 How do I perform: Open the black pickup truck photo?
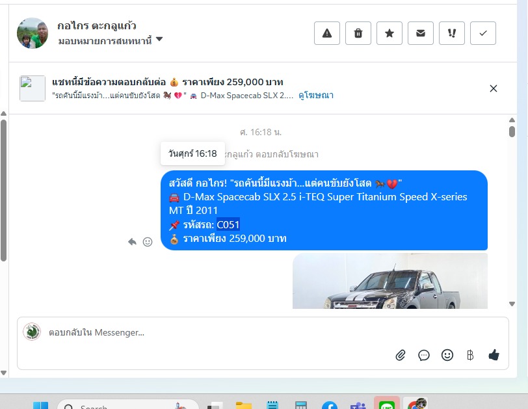390,281
